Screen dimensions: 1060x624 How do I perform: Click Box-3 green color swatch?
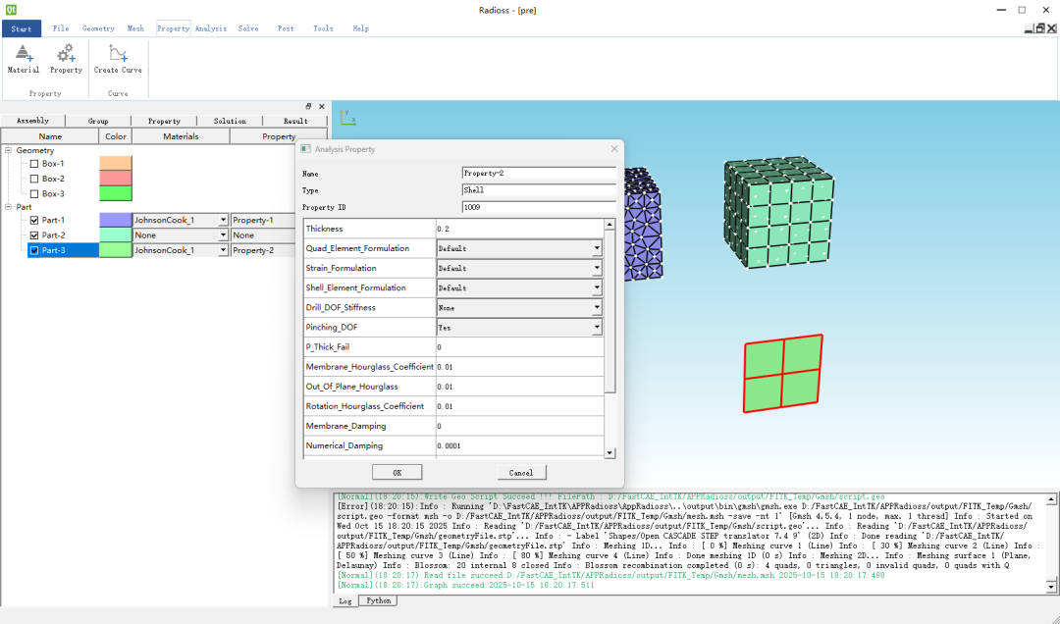pyautogui.click(x=116, y=193)
